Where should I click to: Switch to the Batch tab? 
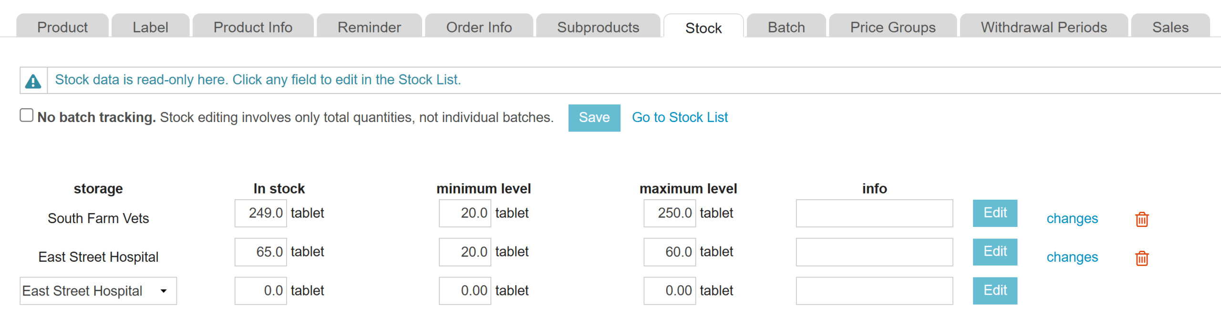[786, 27]
